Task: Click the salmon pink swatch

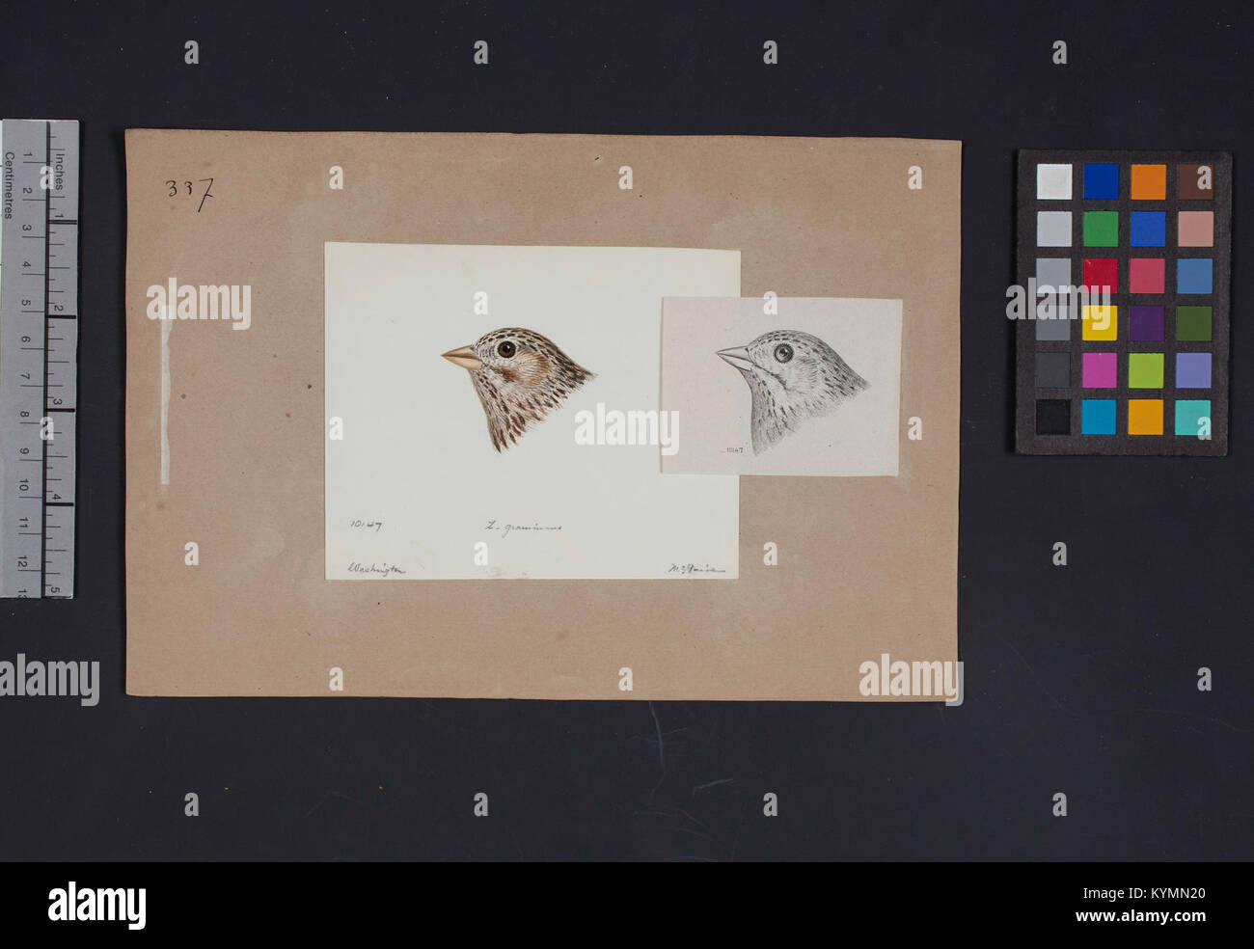Action: pyautogui.click(x=1194, y=229)
